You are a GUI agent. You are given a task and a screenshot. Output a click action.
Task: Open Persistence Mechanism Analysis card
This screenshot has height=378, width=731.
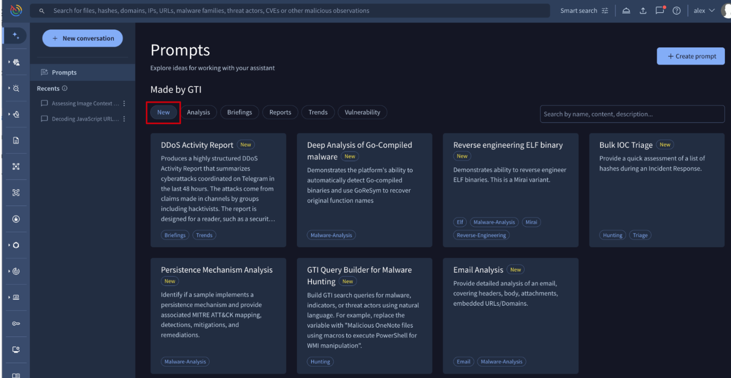[218, 316]
